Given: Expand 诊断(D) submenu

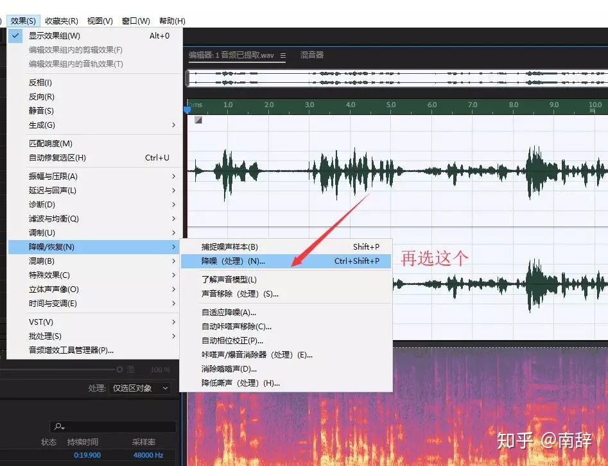Looking at the screenshot, I should pyautogui.click(x=94, y=204).
